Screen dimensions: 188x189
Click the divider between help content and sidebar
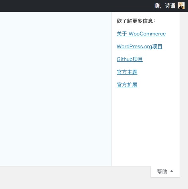click(x=112, y=89)
